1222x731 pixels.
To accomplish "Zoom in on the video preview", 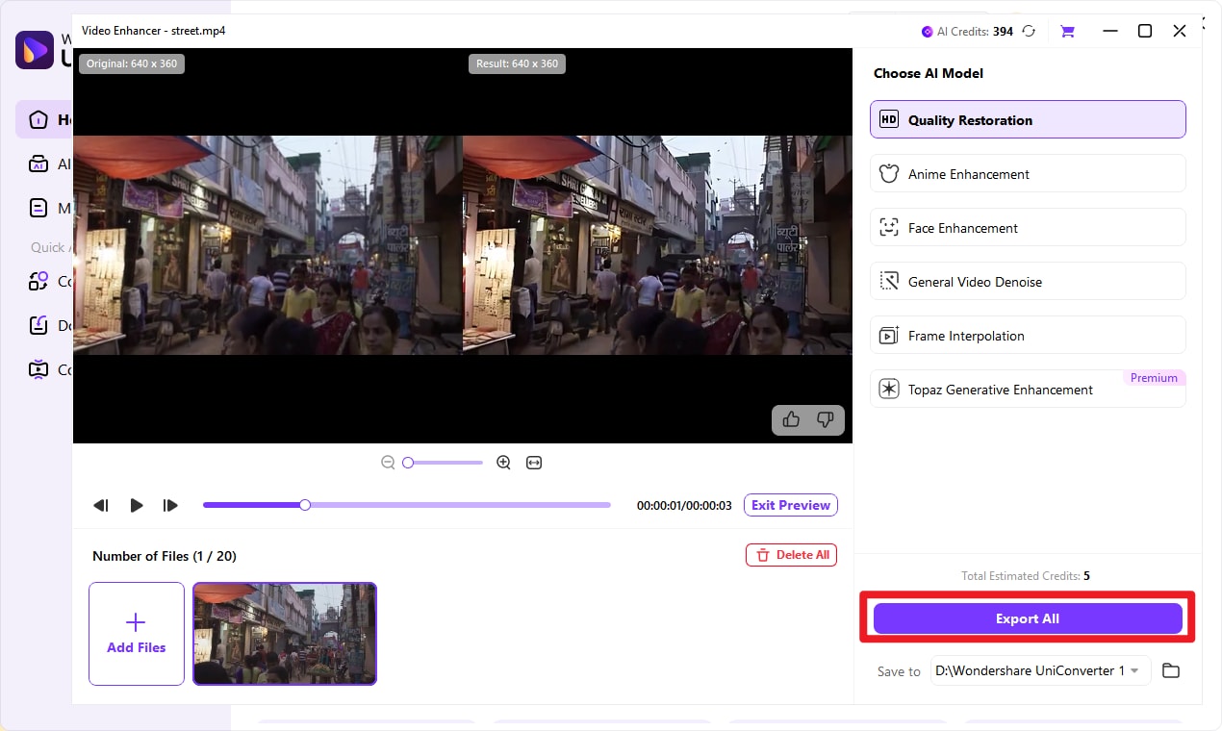I will pyautogui.click(x=503, y=462).
